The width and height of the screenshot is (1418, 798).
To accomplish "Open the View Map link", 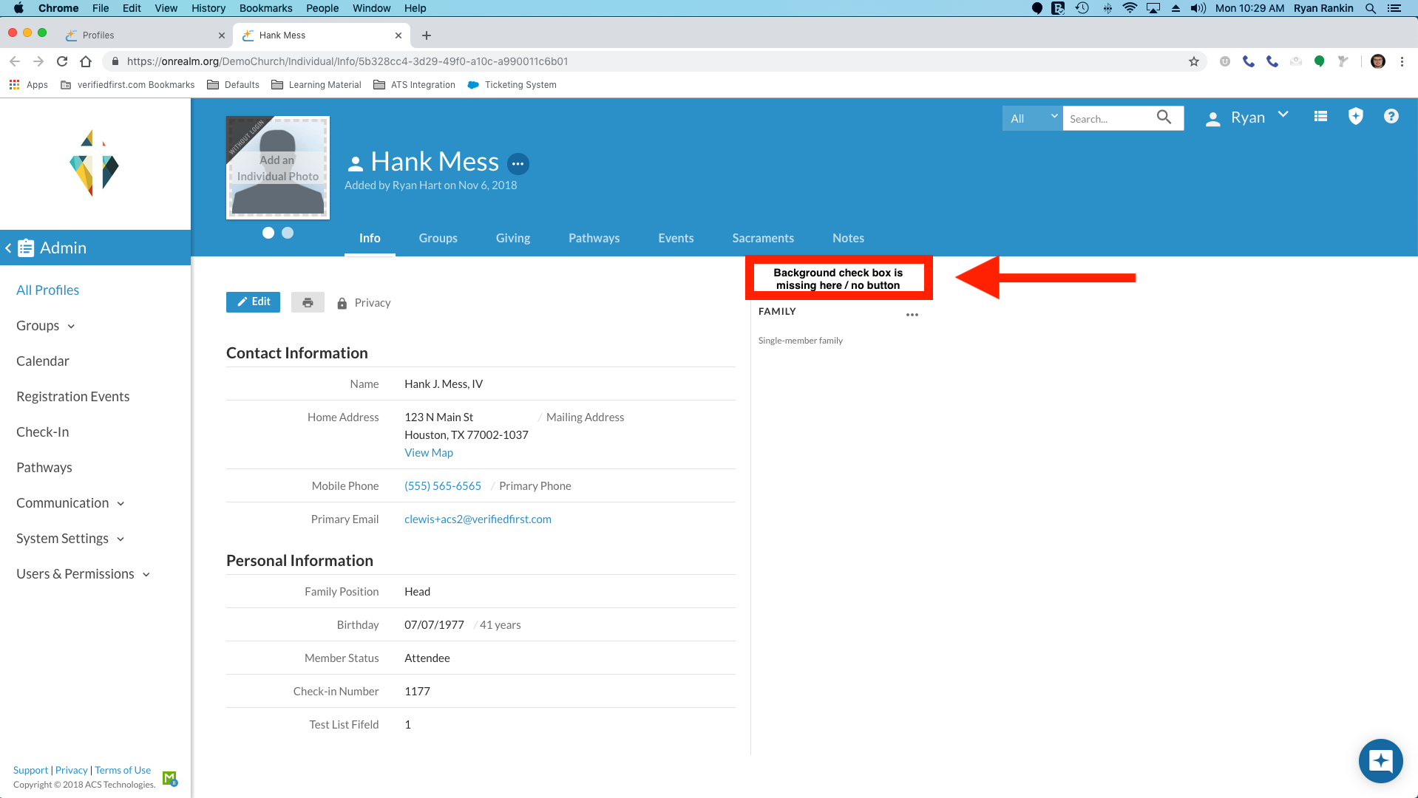I will (x=428, y=453).
